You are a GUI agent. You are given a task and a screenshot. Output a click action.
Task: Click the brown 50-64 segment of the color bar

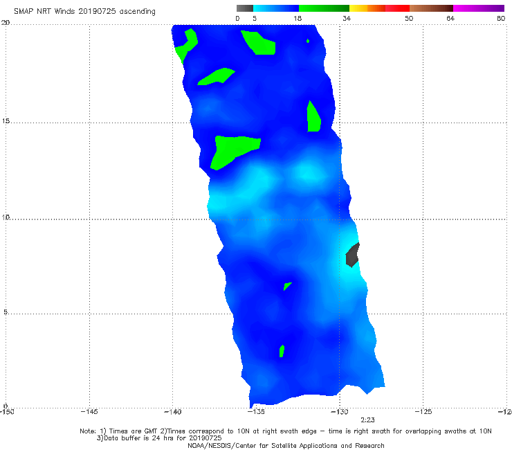431,8
